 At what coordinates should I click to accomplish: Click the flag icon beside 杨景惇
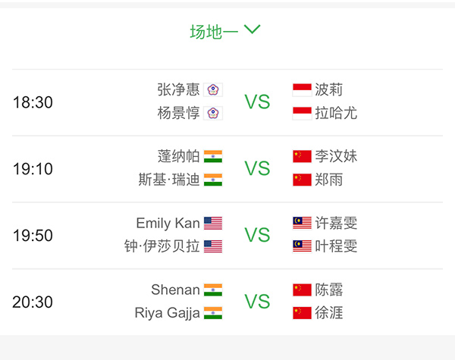[x=213, y=113]
